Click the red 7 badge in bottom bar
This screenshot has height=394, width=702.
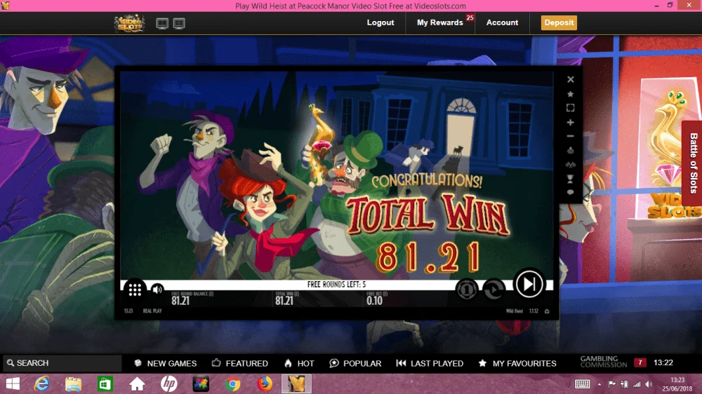[640, 362]
